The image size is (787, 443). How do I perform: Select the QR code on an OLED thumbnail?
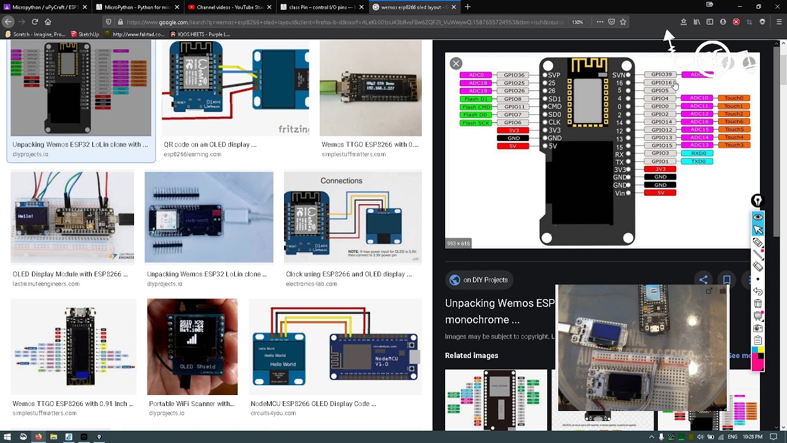tap(235, 88)
